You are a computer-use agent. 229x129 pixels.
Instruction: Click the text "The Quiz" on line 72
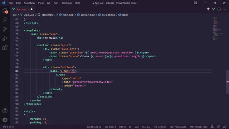49,38
